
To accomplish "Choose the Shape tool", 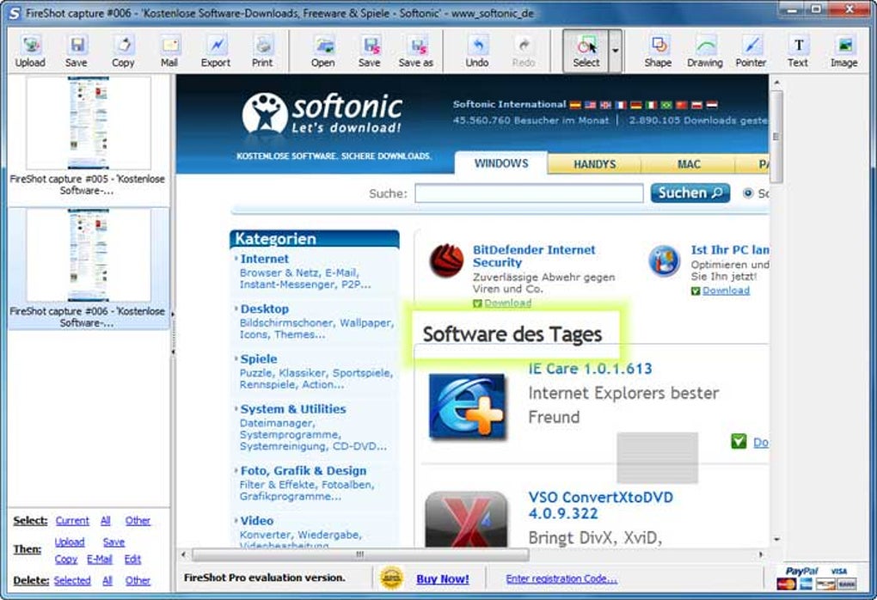I will tap(658, 52).
